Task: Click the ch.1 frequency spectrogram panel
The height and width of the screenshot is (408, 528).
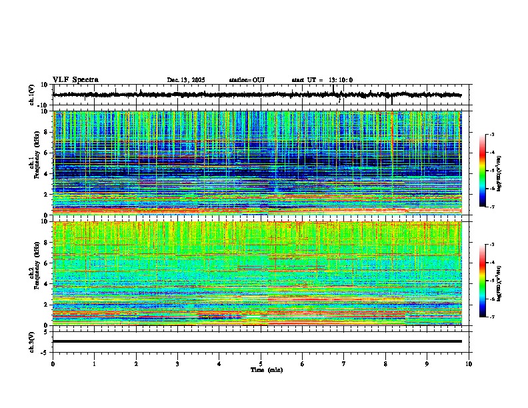Action: click(257, 163)
